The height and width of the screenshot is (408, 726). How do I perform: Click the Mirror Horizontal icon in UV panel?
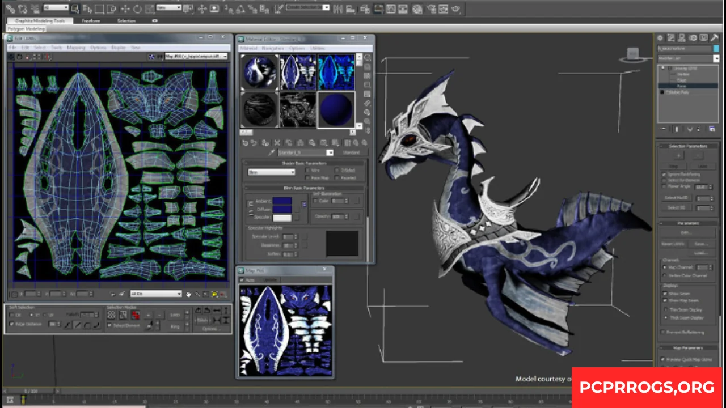coord(217,310)
